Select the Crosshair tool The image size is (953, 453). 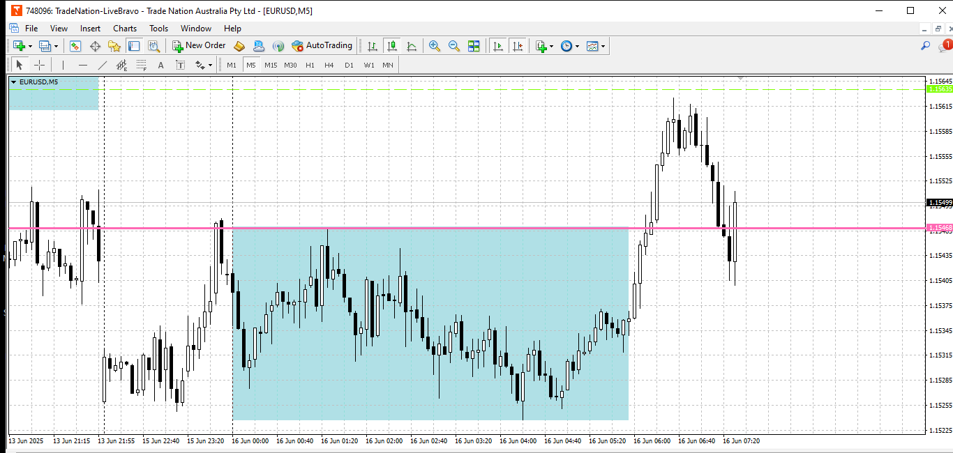(x=40, y=65)
